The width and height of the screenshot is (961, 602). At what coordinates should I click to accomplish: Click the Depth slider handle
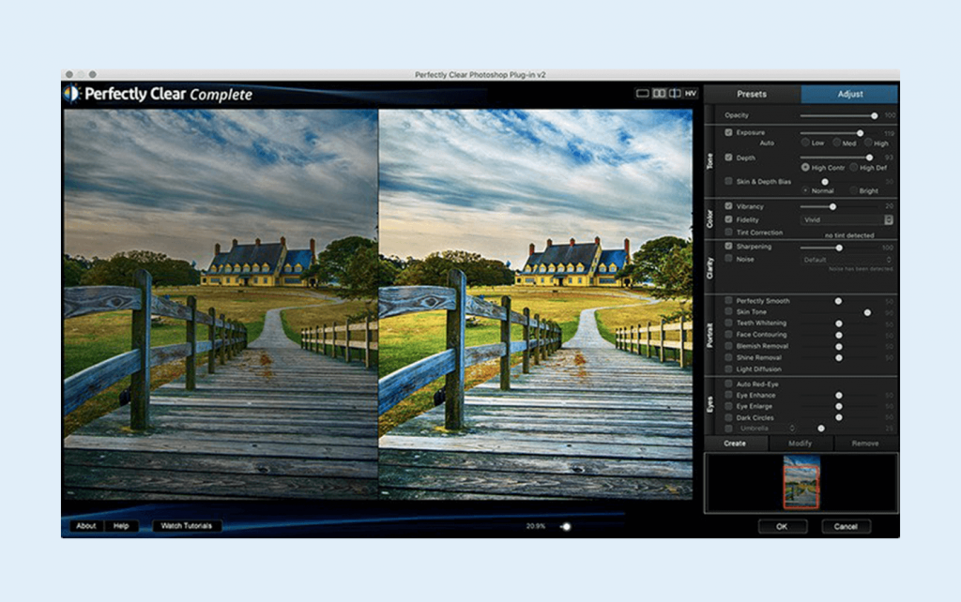869,158
